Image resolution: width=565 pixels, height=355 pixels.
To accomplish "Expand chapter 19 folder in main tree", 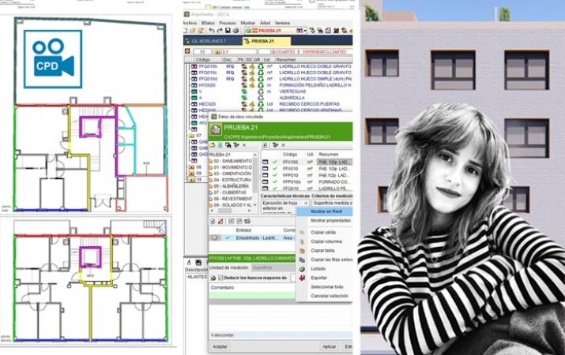I will pyautogui.click(x=191, y=179).
